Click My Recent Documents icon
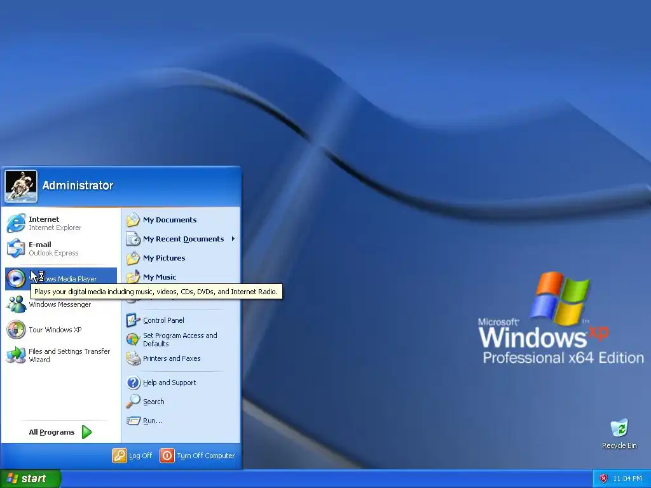 pos(134,239)
